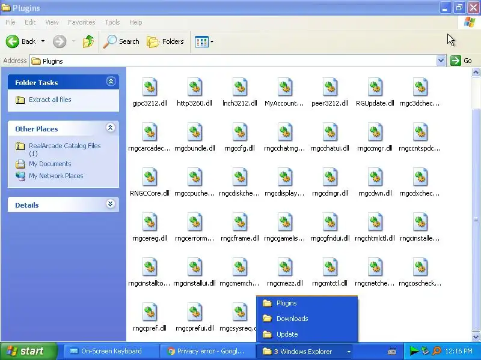Select the rngcpref.dll file icon

[150, 312]
